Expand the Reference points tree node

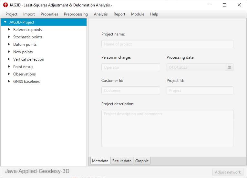tap(9, 30)
